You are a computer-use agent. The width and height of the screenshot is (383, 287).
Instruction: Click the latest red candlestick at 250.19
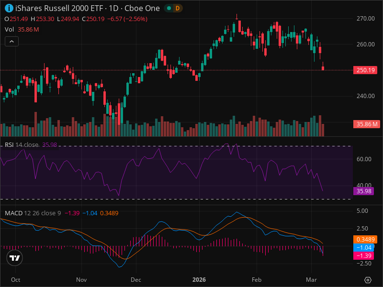323,68
